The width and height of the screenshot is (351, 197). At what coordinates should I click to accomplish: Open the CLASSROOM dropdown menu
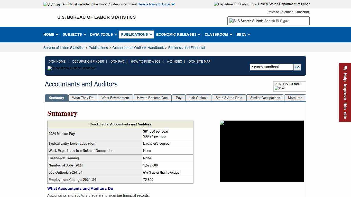click(x=218, y=34)
